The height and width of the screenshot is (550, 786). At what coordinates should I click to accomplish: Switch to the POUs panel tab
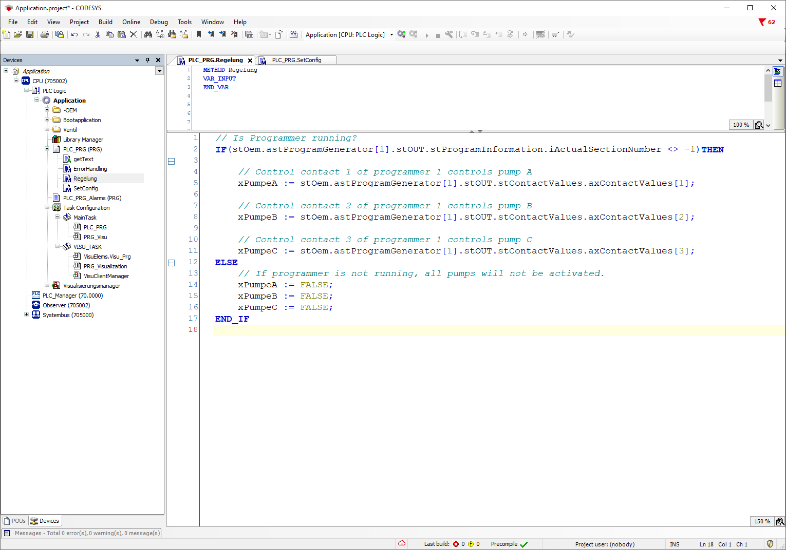click(15, 521)
